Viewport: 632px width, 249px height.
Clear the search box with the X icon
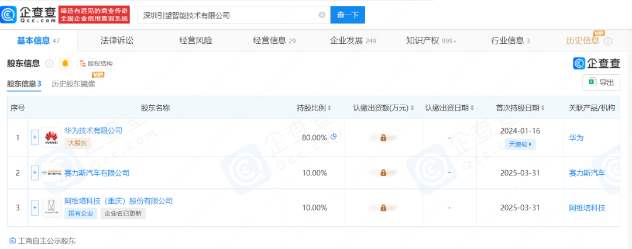(321, 15)
